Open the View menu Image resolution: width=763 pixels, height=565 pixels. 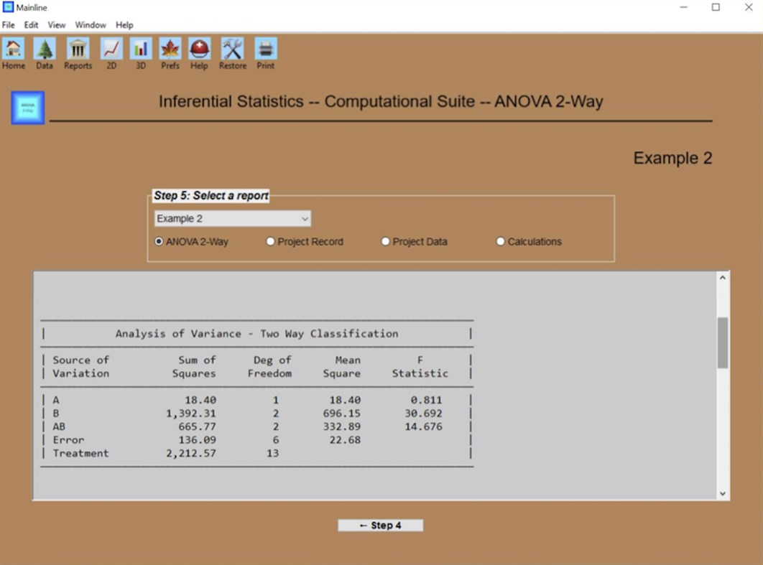click(56, 24)
